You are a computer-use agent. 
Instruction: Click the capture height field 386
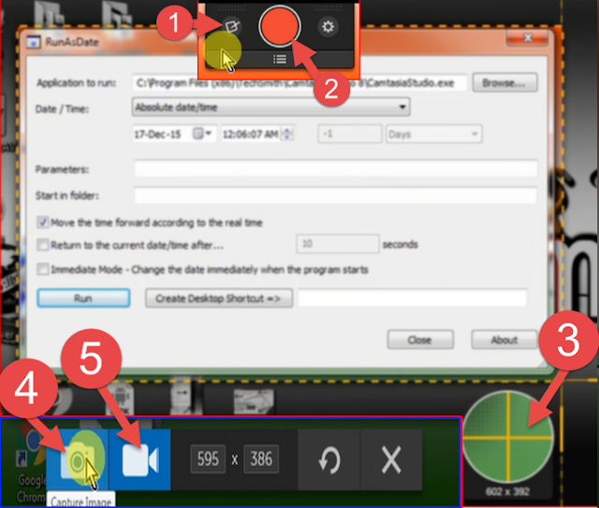click(261, 458)
